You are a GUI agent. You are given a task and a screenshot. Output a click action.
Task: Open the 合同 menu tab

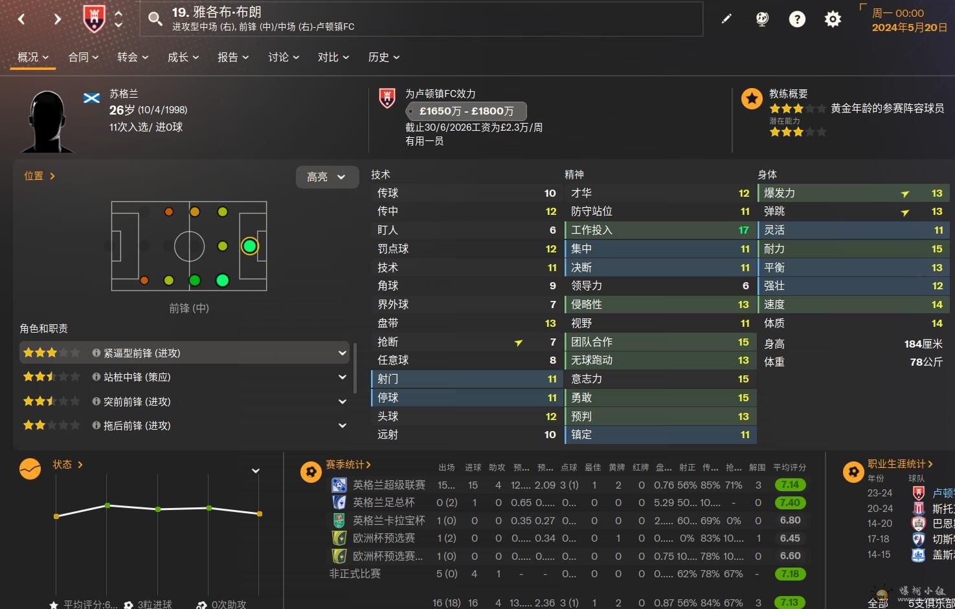83,57
